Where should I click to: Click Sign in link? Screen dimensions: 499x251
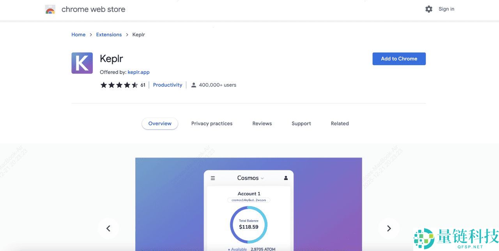[x=446, y=9]
